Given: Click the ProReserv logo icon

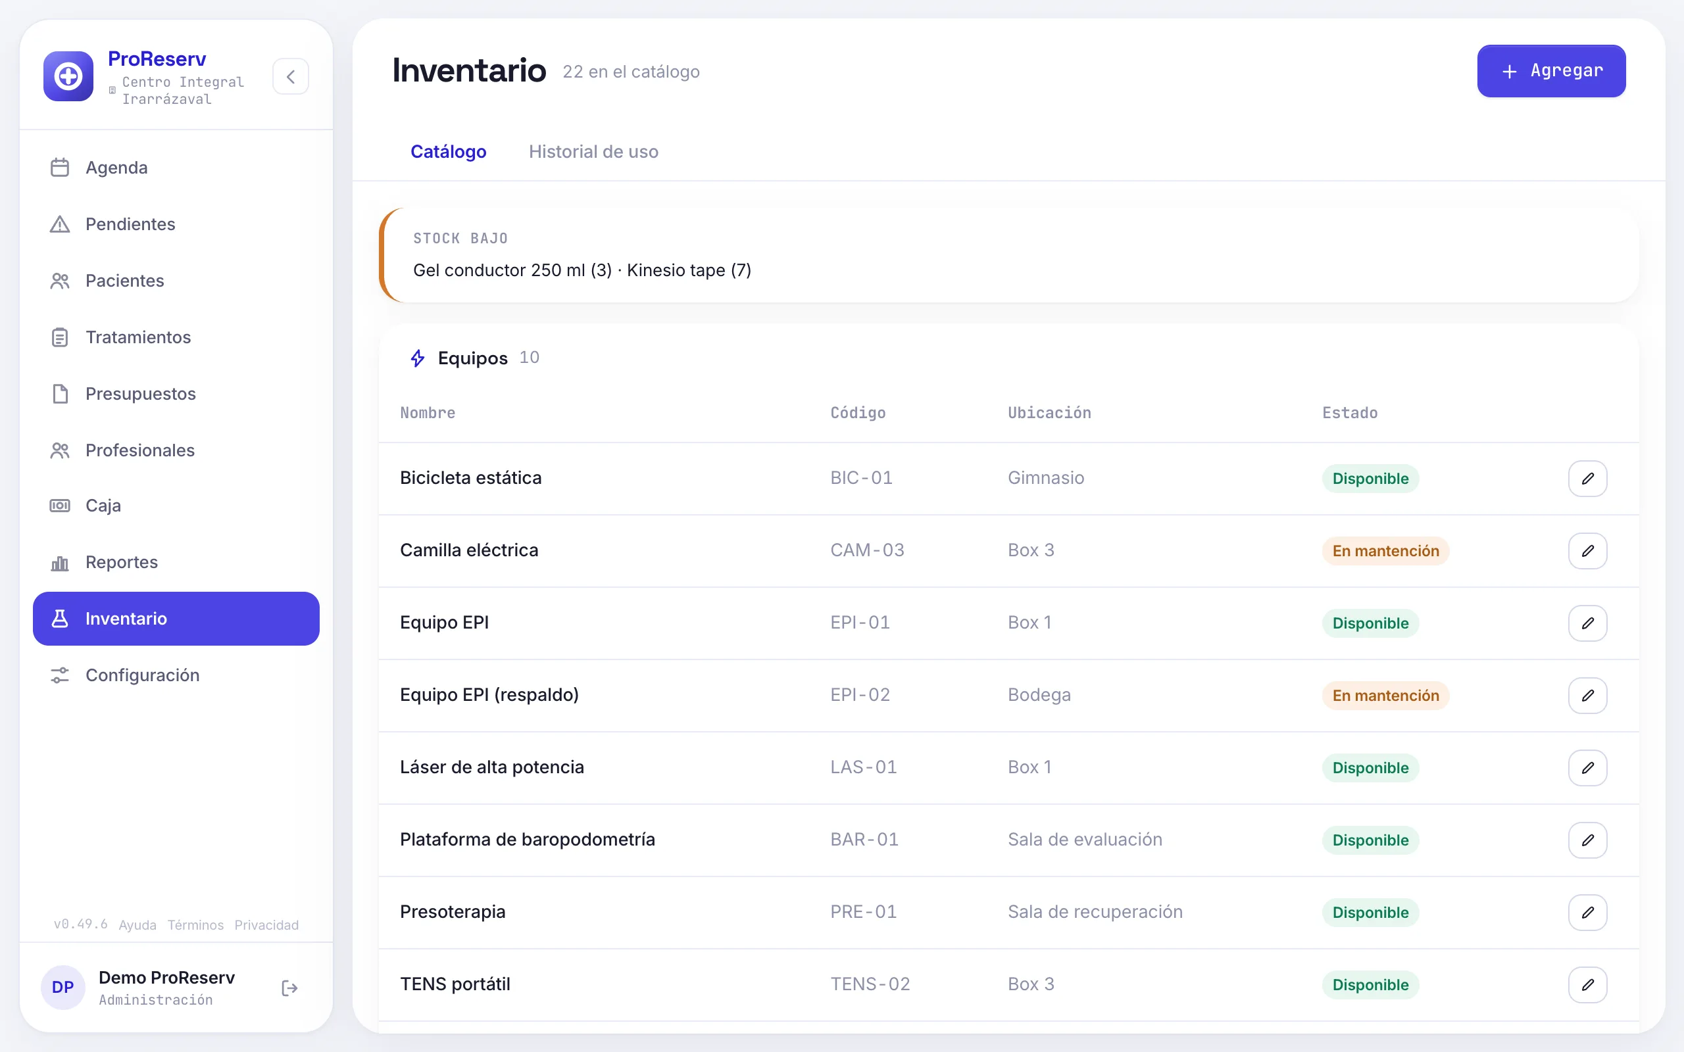Looking at the screenshot, I should coord(68,76).
